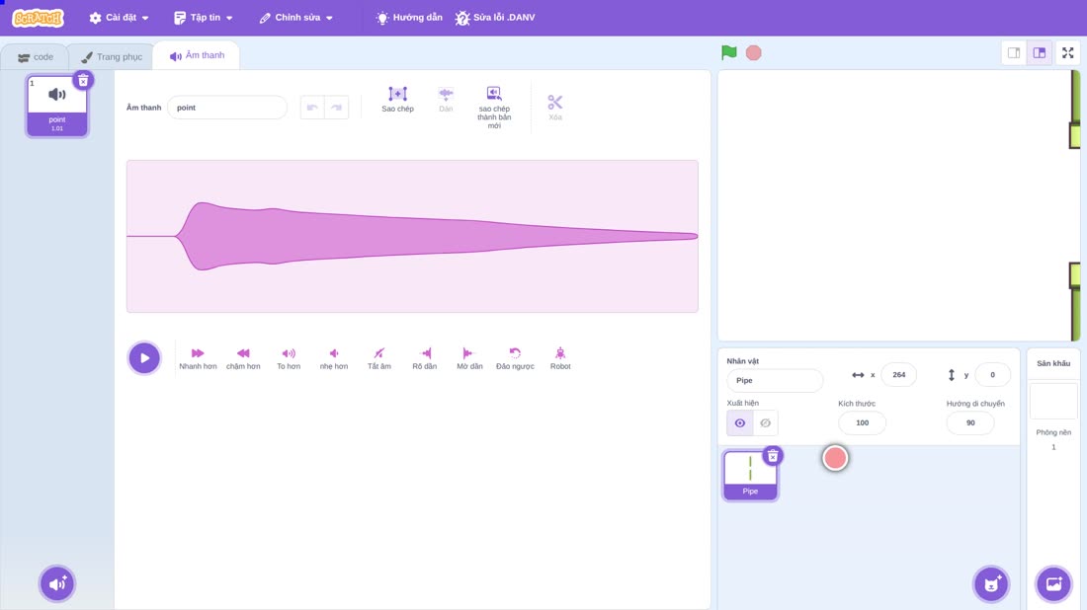Switch to small stage layout
This screenshot has width=1087, height=610.
[1014, 52]
